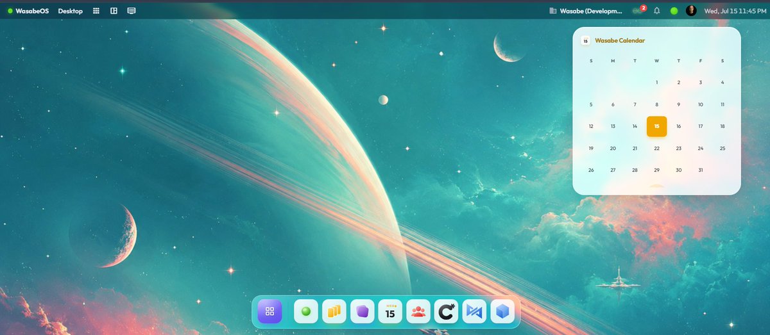Open the user avatar profile menu
Screen dimensions: 770x335
pyautogui.click(x=691, y=11)
